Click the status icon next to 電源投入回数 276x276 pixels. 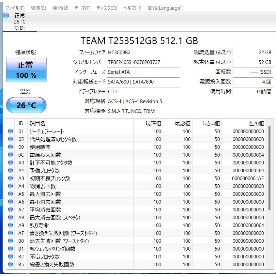[x=11, y=155]
